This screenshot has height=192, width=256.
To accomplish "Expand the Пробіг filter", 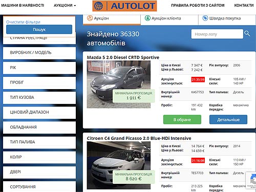I will coord(39,83).
